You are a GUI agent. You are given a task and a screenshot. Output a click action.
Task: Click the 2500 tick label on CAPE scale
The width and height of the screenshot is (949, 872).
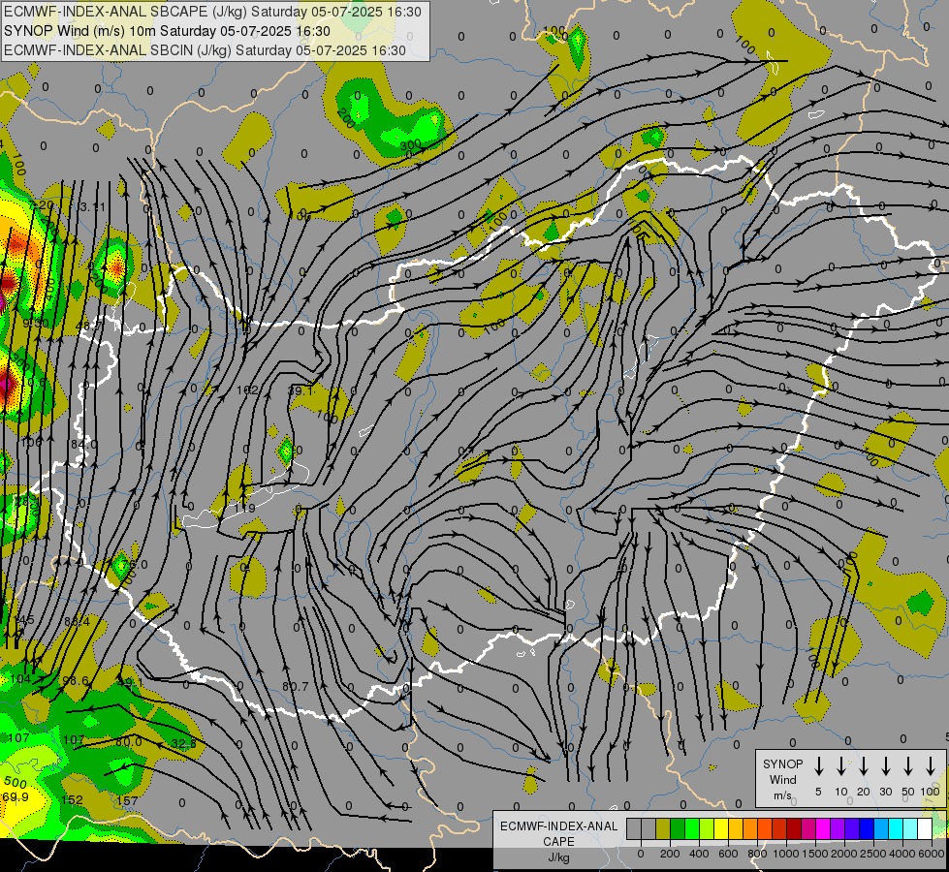click(873, 854)
